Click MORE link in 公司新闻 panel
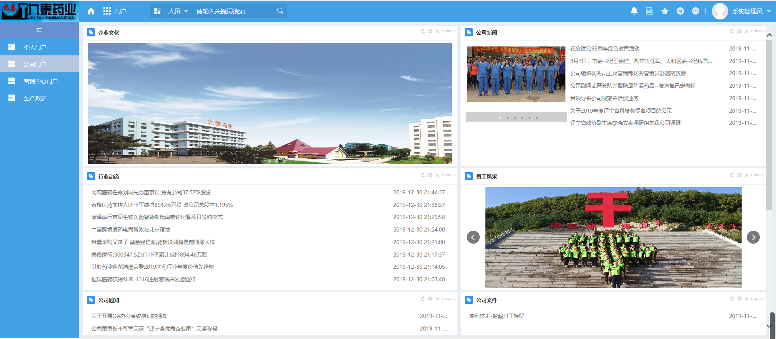The height and width of the screenshot is (339, 776). coord(757,31)
